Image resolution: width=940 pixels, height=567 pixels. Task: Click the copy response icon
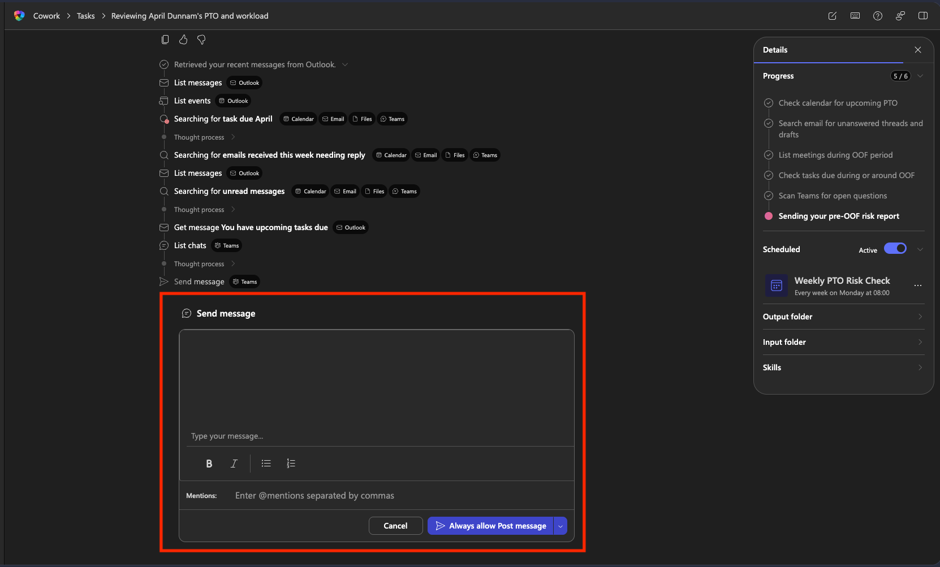165,40
